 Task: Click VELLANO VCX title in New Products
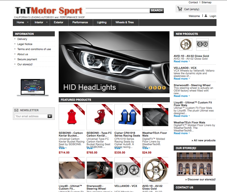[x=185, y=68]
